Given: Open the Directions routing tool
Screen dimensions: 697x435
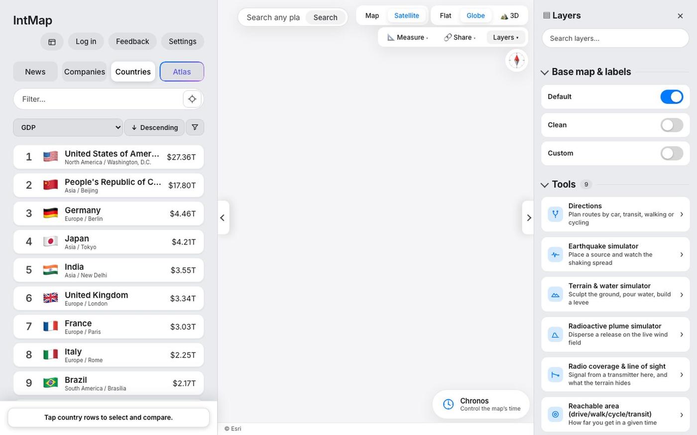Looking at the screenshot, I should [x=615, y=214].
